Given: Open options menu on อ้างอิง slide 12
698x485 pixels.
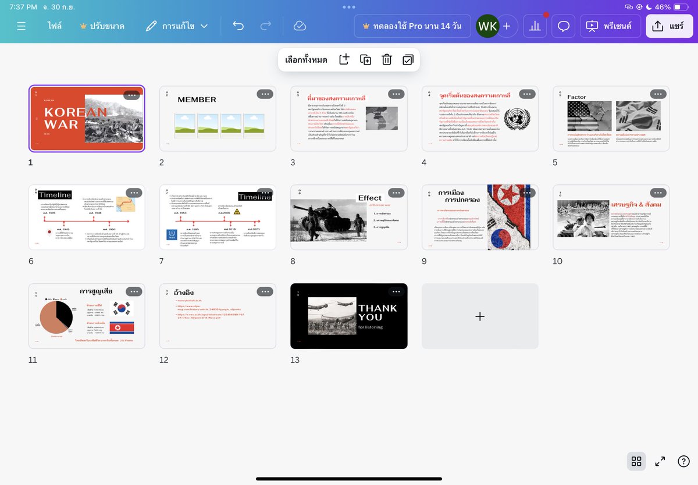Looking at the screenshot, I should (x=265, y=292).
